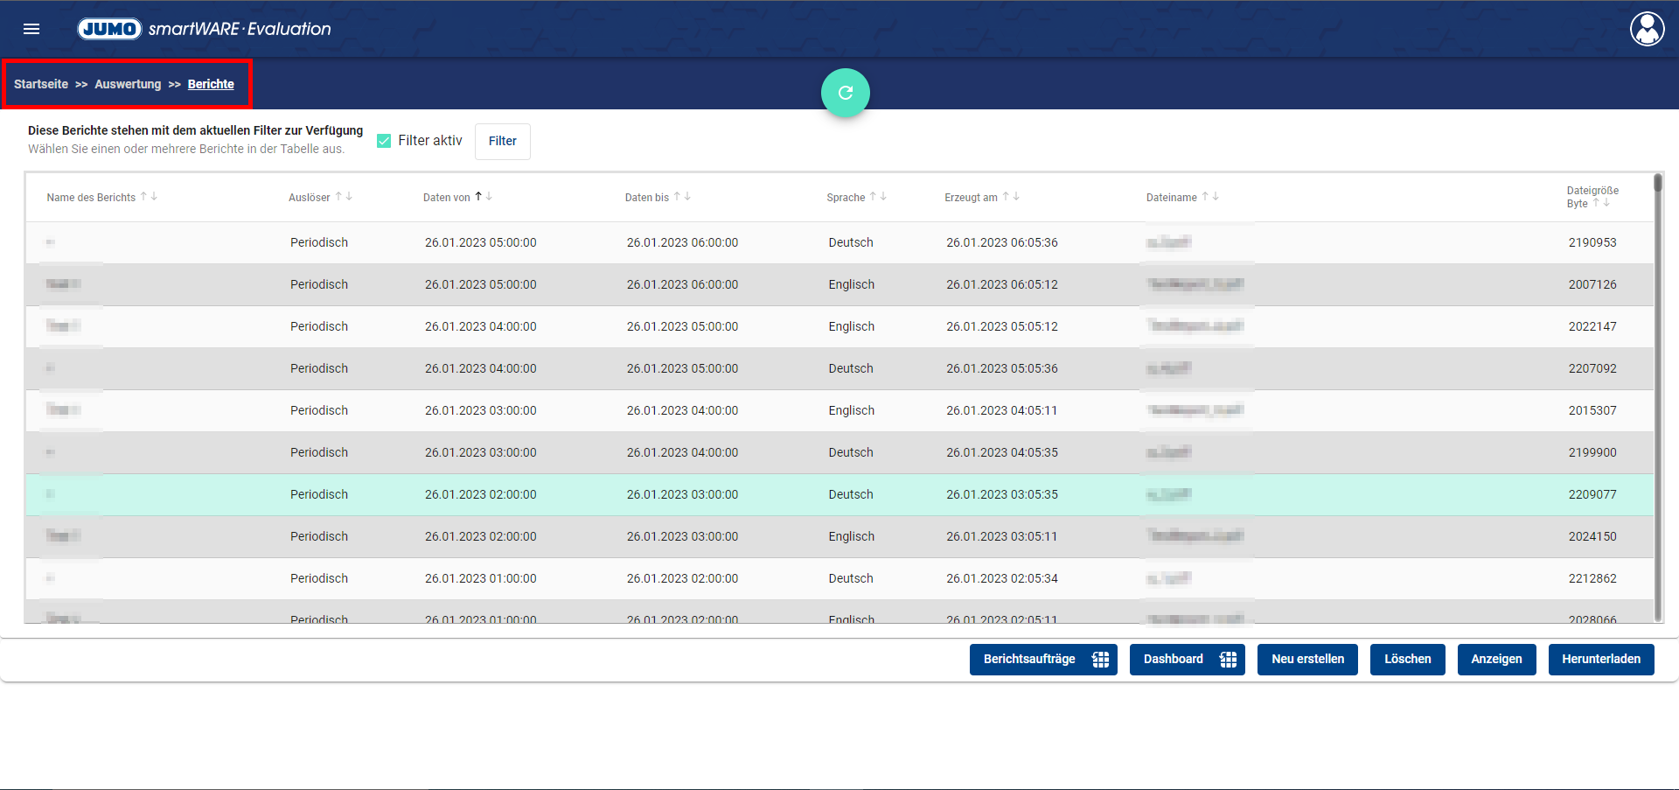Image resolution: width=1679 pixels, height=790 pixels.
Task: Sort Dateiname descending with the down arrow
Action: tap(1216, 197)
